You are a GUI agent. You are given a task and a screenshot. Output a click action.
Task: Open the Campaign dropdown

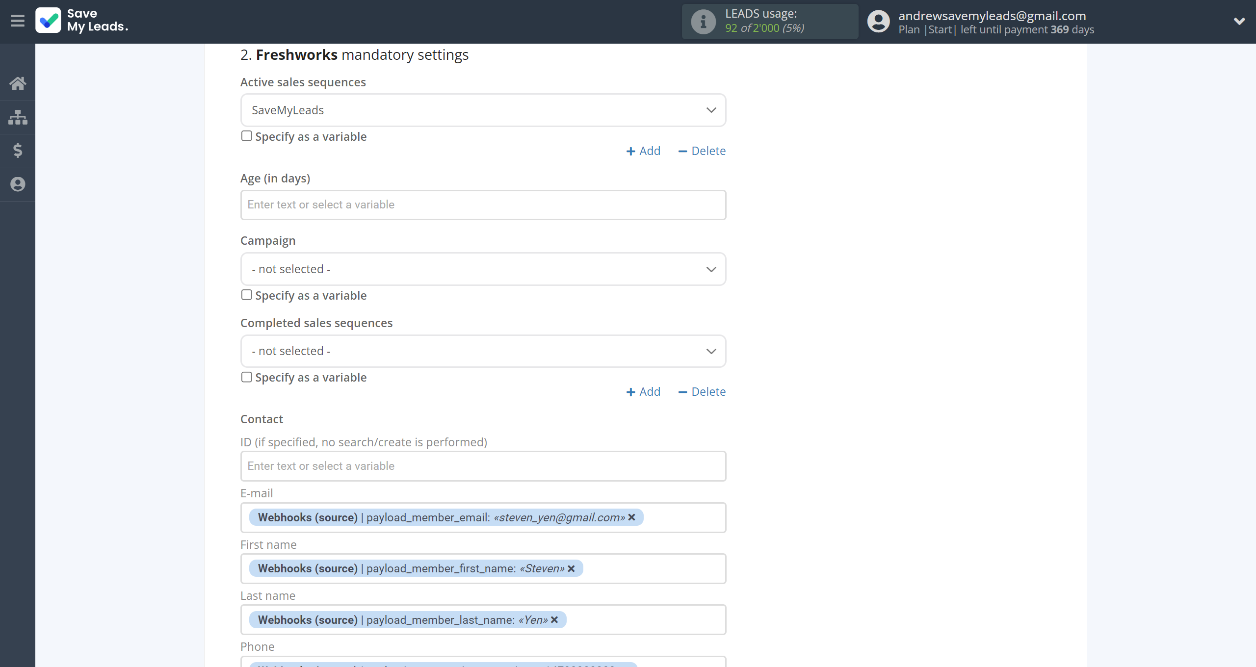click(483, 269)
